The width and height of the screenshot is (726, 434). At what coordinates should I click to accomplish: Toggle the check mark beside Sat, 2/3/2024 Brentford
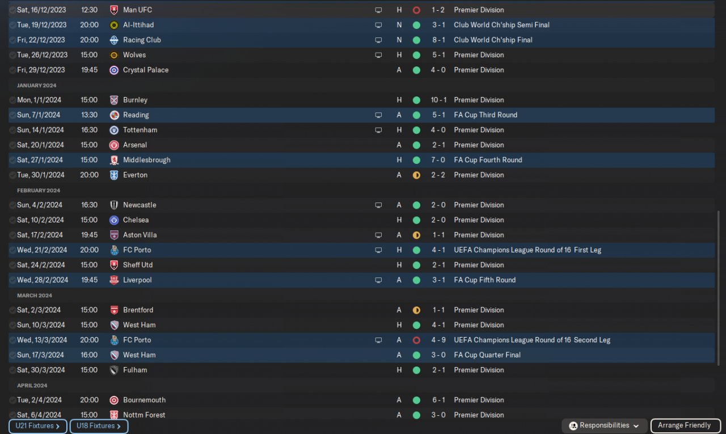point(12,310)
